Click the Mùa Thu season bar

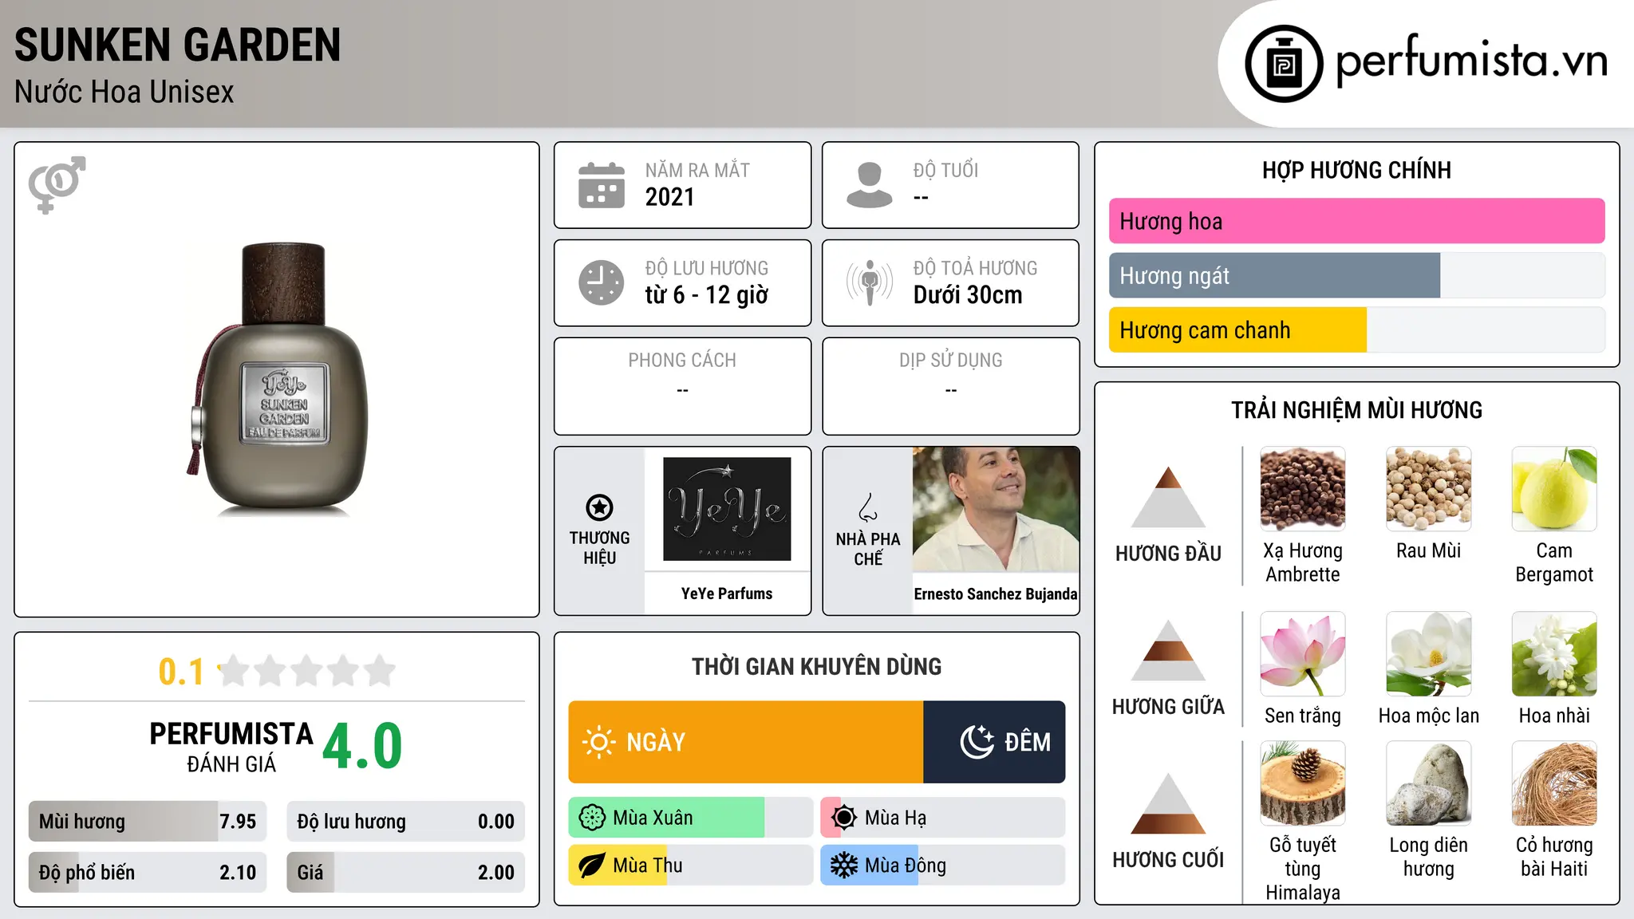click(691, 866)
